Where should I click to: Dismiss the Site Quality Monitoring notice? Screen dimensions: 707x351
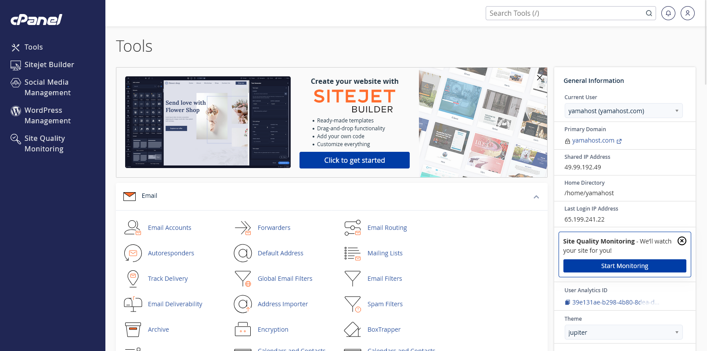pyautogui.click(x=682, y=241)
